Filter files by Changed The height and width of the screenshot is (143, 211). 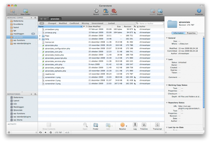pyautogui.click(x=52, y=23)
